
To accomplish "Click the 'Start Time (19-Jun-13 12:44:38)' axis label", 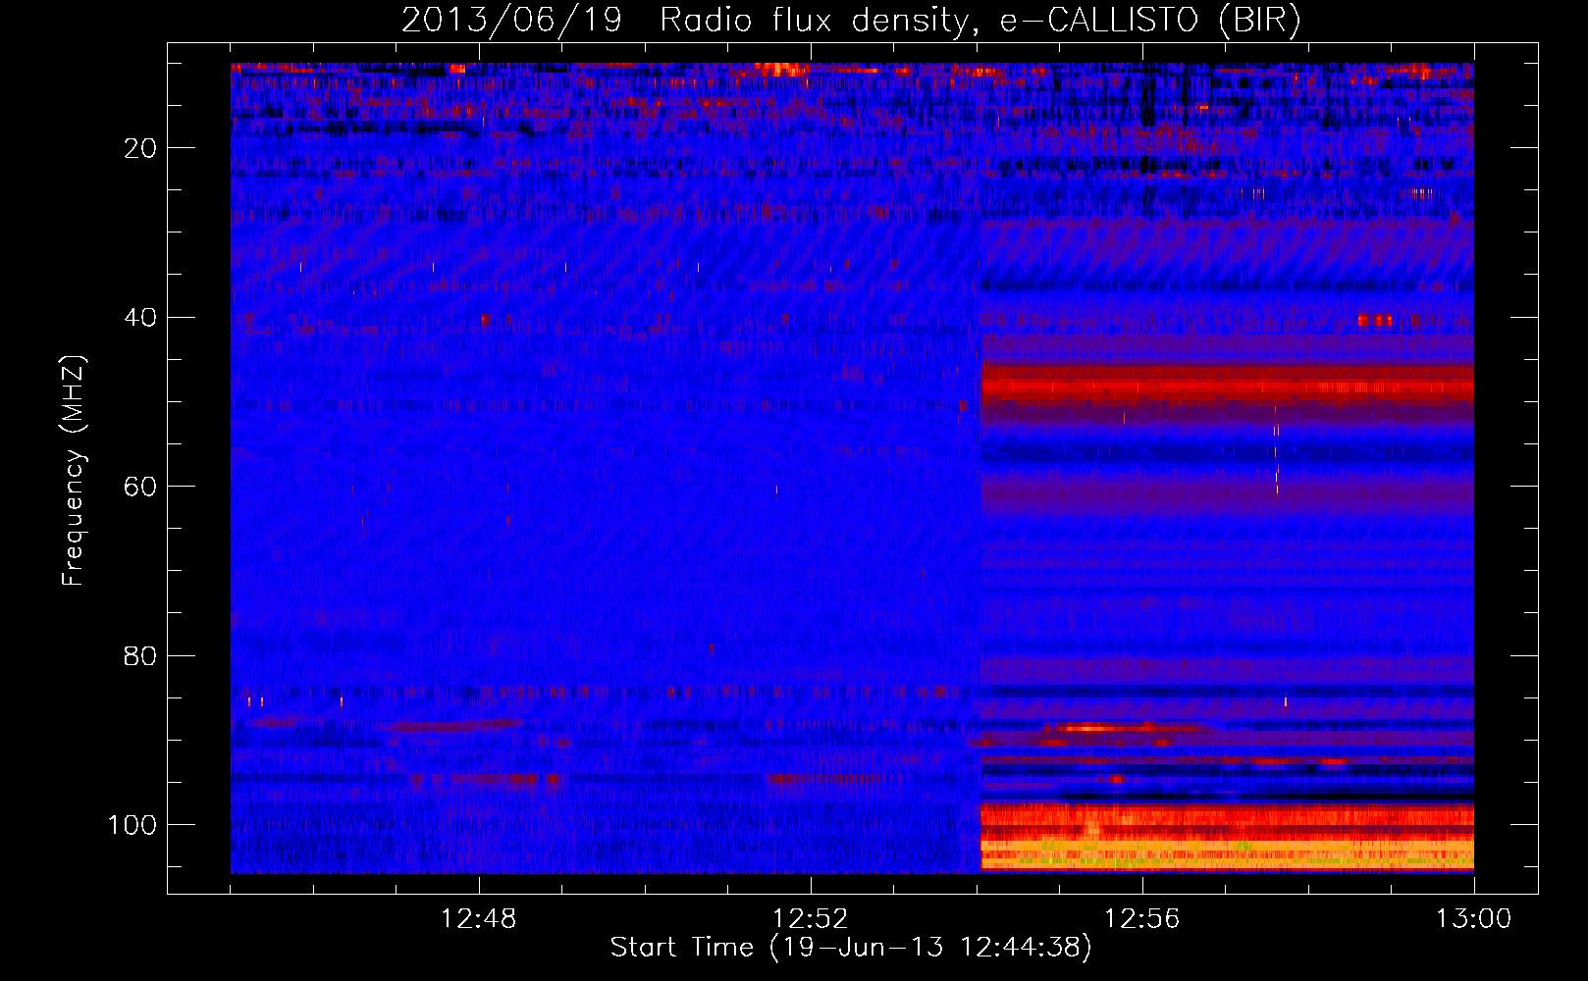I will (851, 948).
